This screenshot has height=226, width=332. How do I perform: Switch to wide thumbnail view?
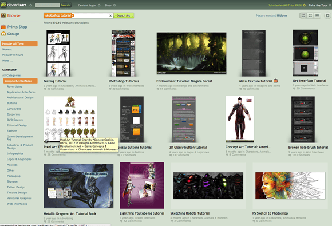[317, 15]
